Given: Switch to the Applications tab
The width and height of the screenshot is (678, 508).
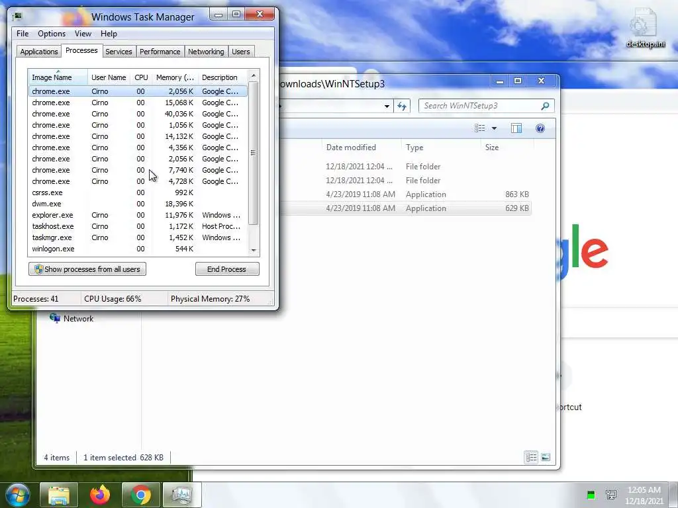Looking at the screenshot, I should click(39, 52).
